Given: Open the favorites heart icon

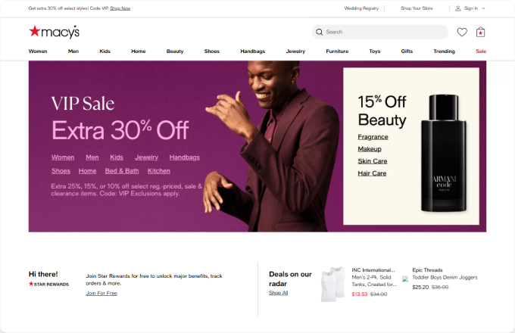Looking at the screenshot, I should 462,32.
